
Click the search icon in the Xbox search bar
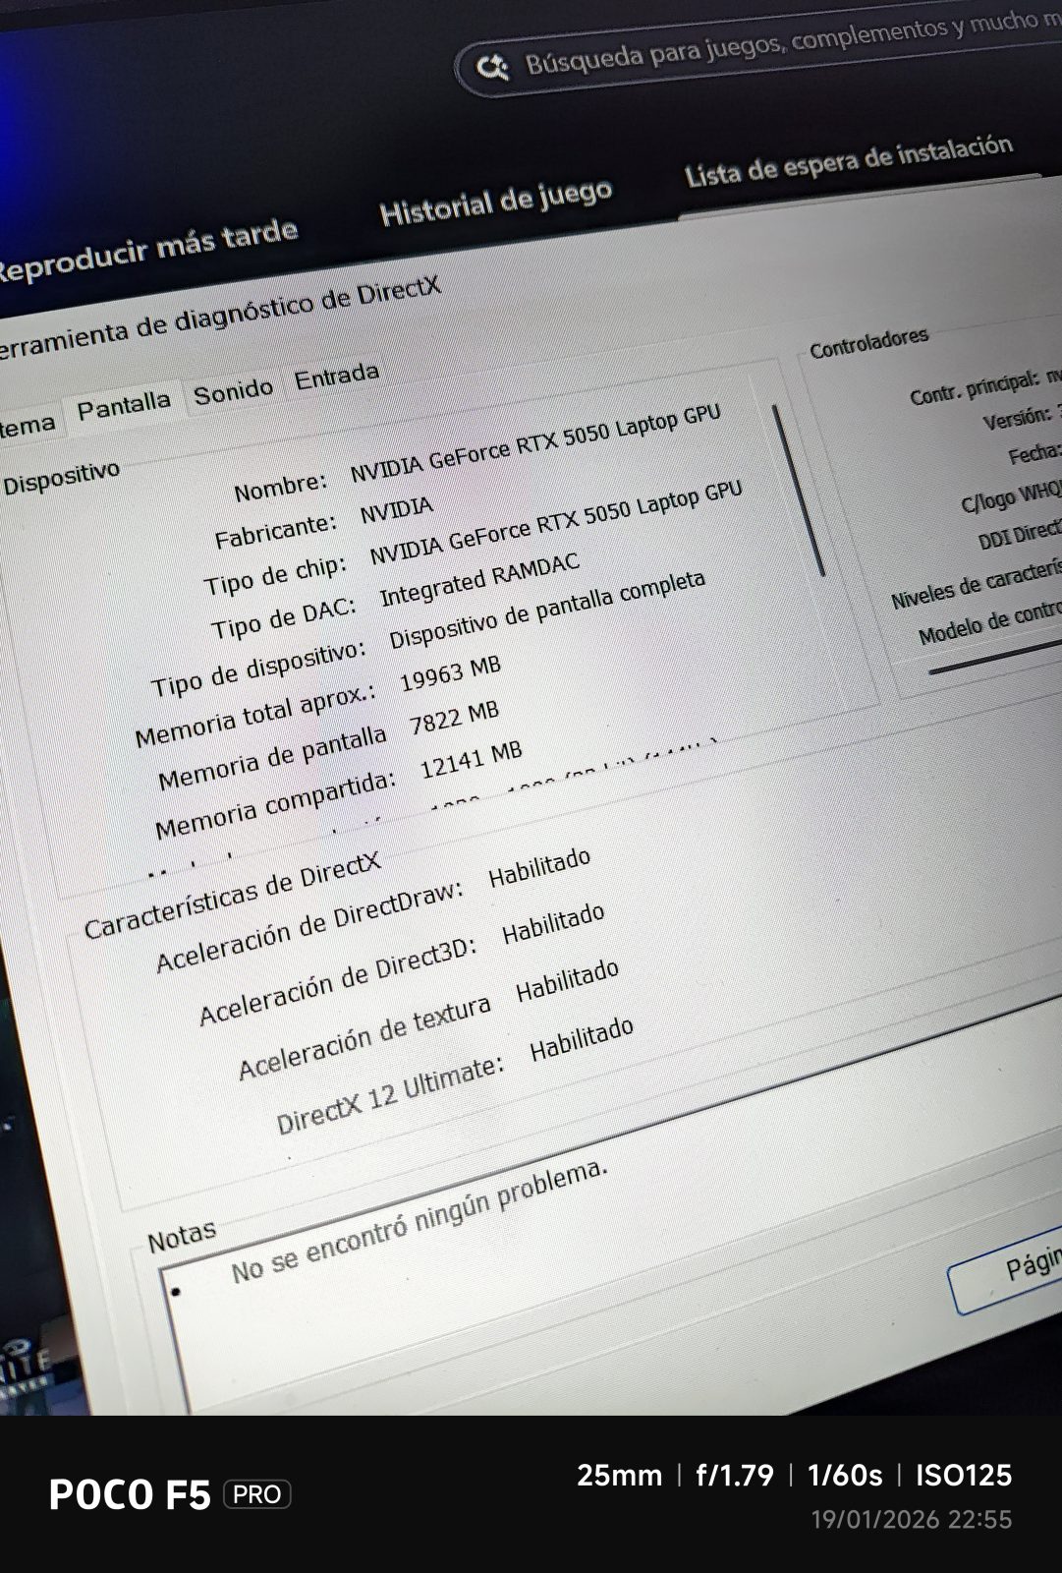[492, 67]
